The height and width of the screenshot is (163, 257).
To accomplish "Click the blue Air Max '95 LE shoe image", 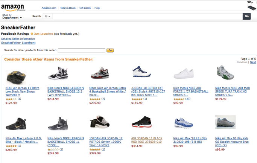I will point(184,123).
